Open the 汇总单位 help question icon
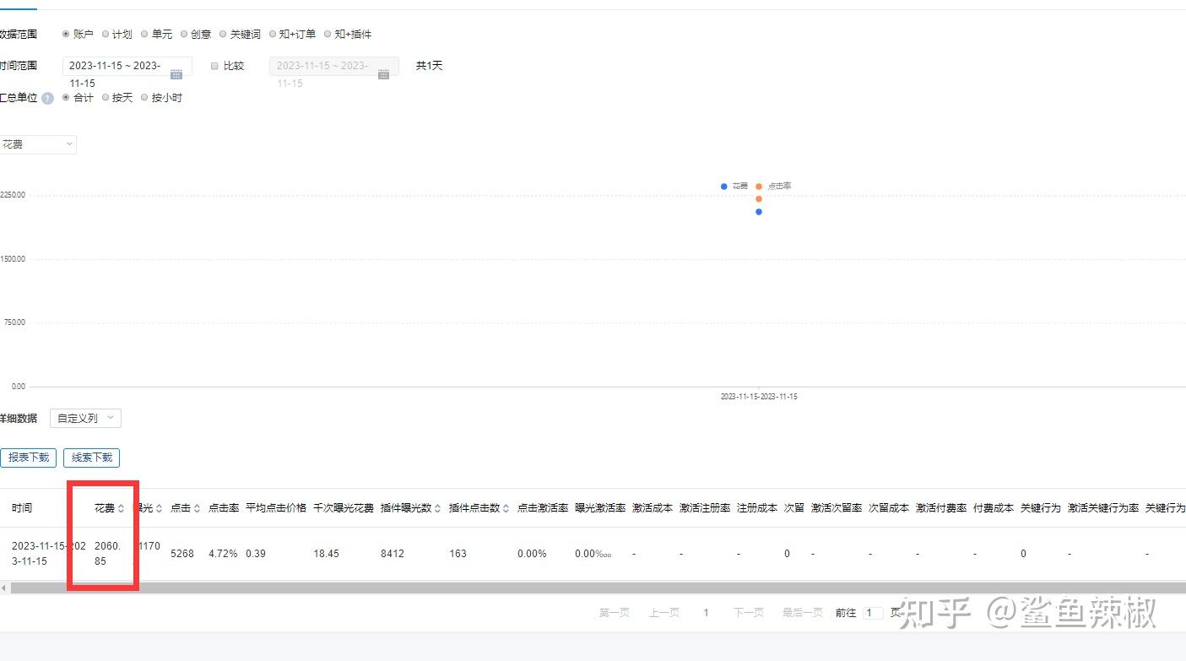1186x661 pixels. tap(48, 98)
